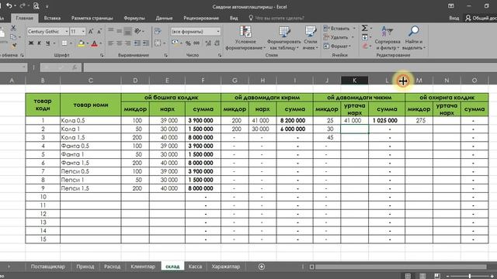Screen dimensions: 497x279
Task: Expand Стили ячеек menu
Action: point(311,38)
